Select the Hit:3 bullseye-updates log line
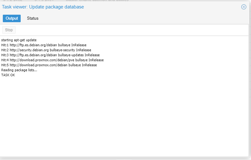Viewport: 251px width, 160px height. coord(50,55)
